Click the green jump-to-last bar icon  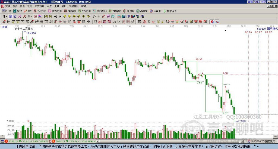point(50,17)
